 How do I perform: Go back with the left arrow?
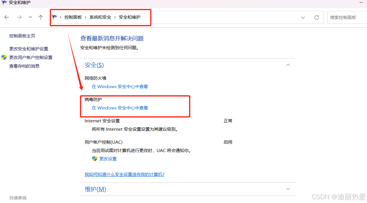tap(7, 17)
